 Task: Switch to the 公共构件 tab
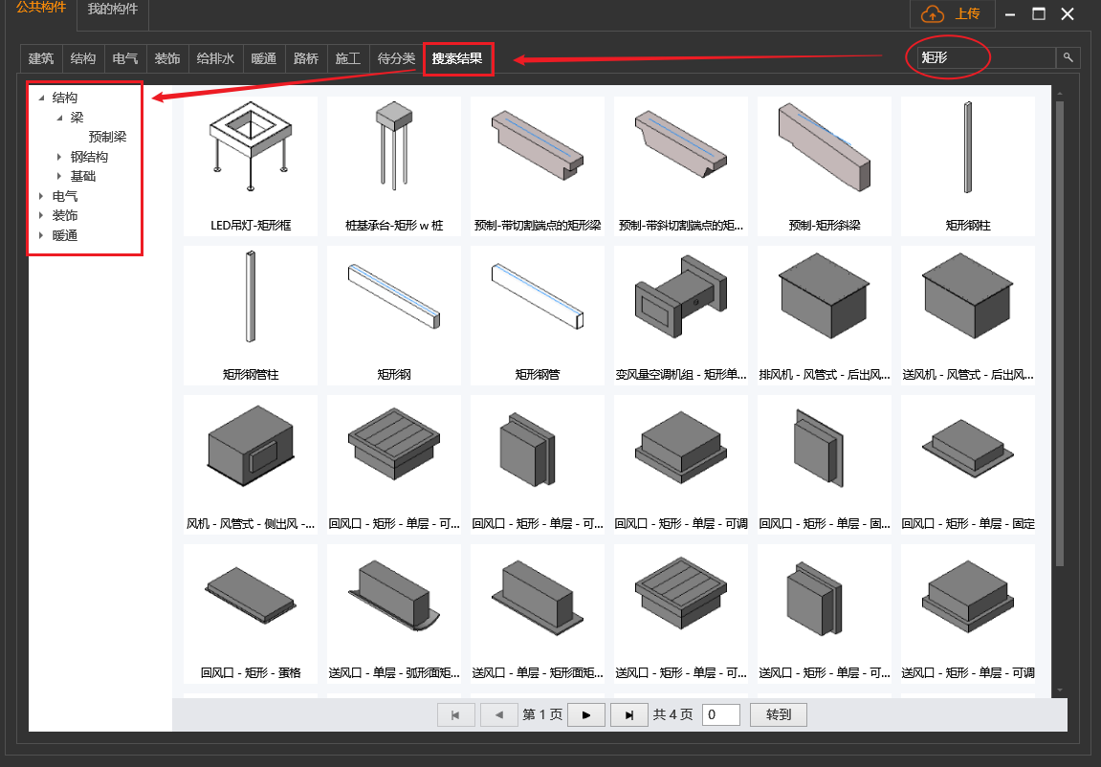click(x=41, y=9)
